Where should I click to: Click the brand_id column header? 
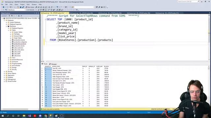(x=84, y=66)
